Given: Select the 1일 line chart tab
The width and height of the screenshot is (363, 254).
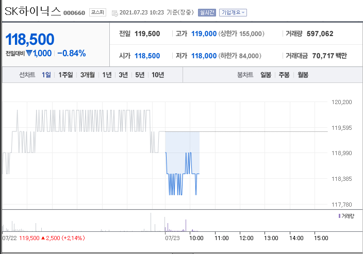Looking at the screenshot, I should coord(46,75).
